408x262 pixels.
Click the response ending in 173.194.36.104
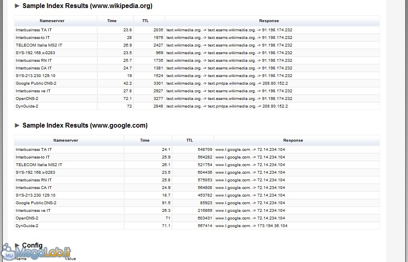tap(251, 225)
